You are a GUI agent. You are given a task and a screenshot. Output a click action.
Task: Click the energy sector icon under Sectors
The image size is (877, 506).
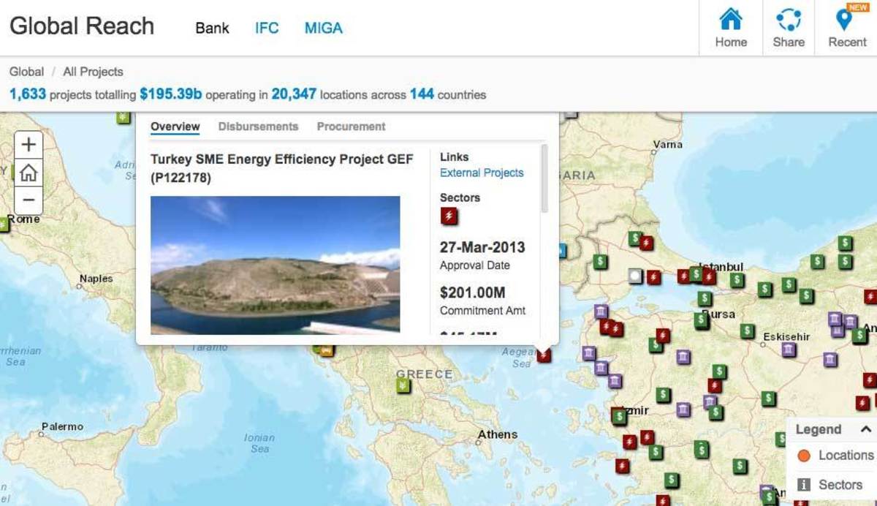449,216
